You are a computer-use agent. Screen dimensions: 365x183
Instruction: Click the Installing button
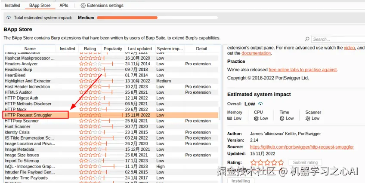coord(241,181)
